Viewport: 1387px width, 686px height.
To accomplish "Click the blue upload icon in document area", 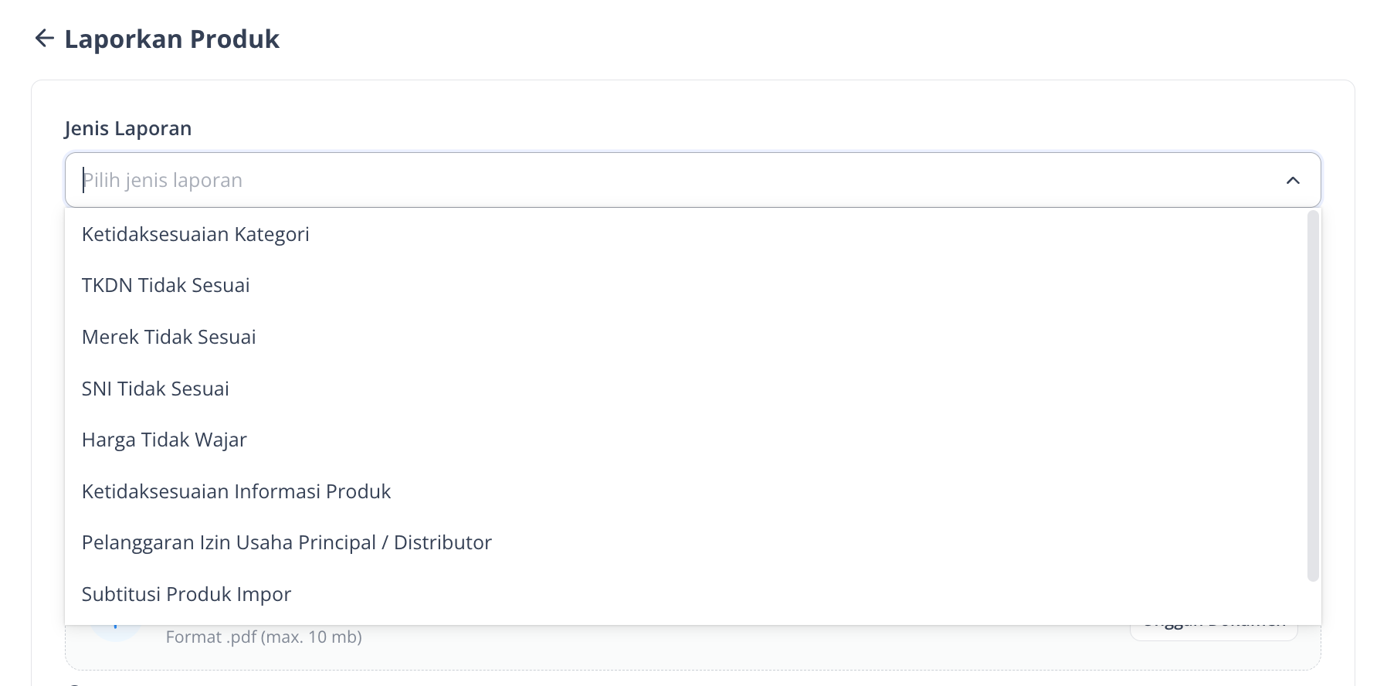I will tap(116, 633).
